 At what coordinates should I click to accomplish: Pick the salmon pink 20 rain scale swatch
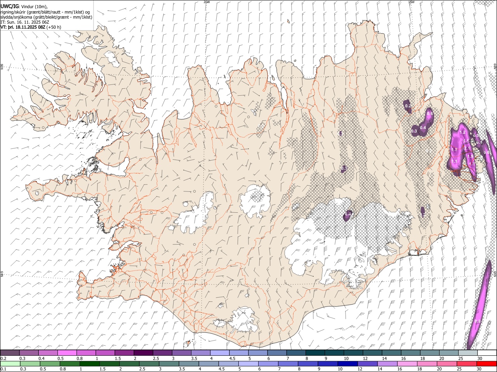tap(447, 363)
